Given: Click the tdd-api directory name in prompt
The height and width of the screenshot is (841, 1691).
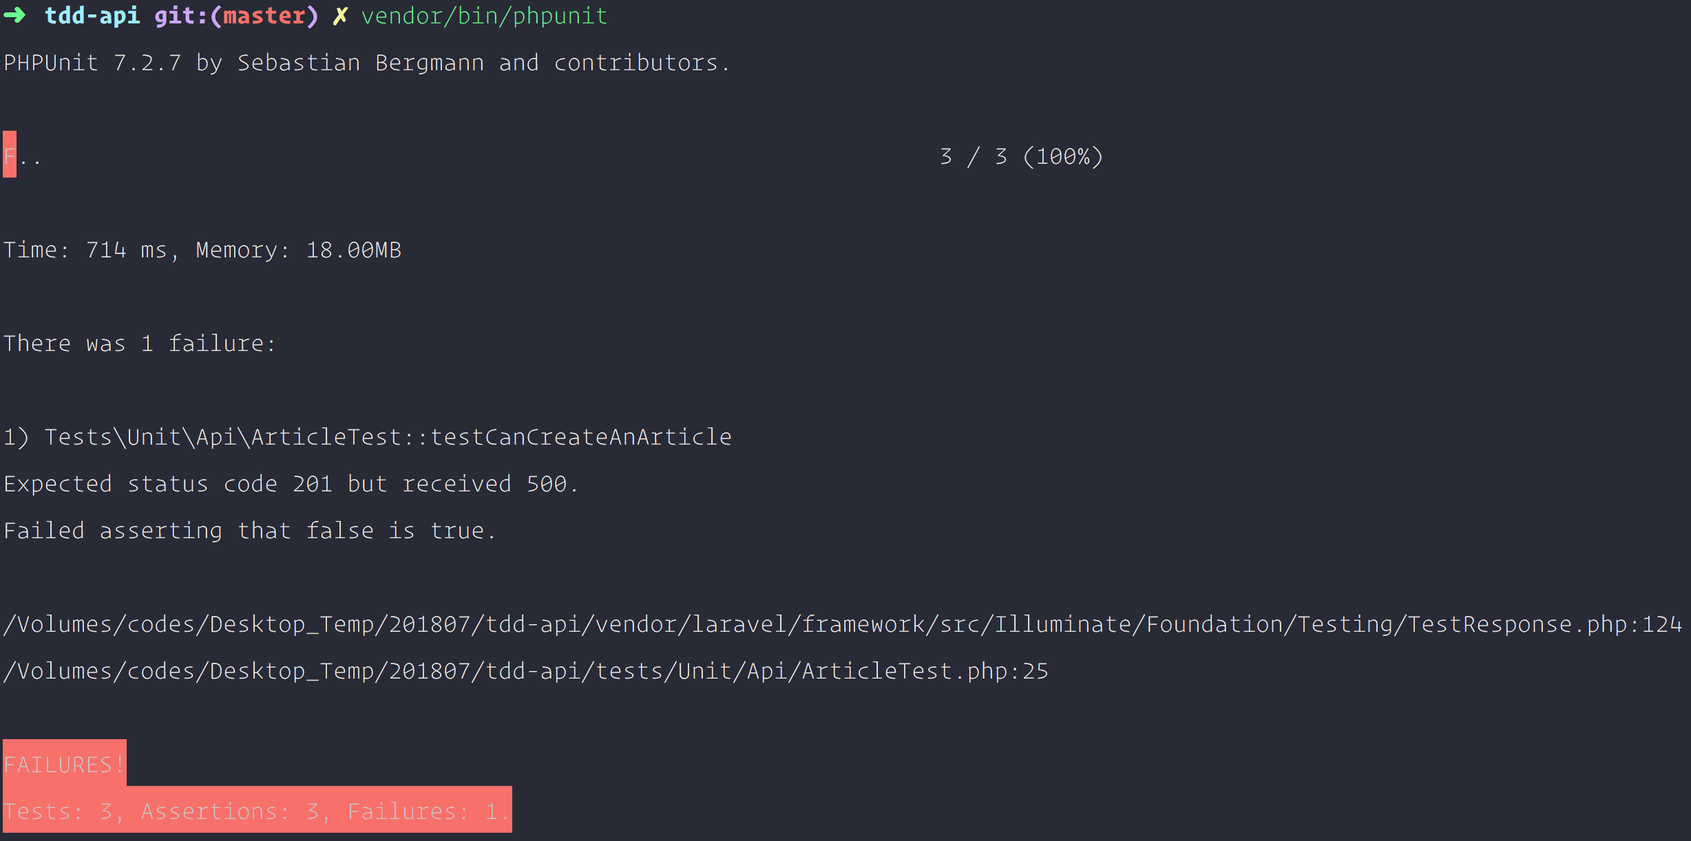Looking at the screenshot, I should click(92, 16).
